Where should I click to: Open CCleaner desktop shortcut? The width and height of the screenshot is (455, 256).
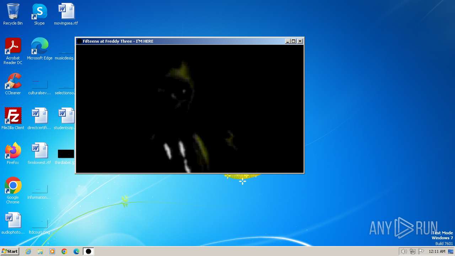point(13,84)
